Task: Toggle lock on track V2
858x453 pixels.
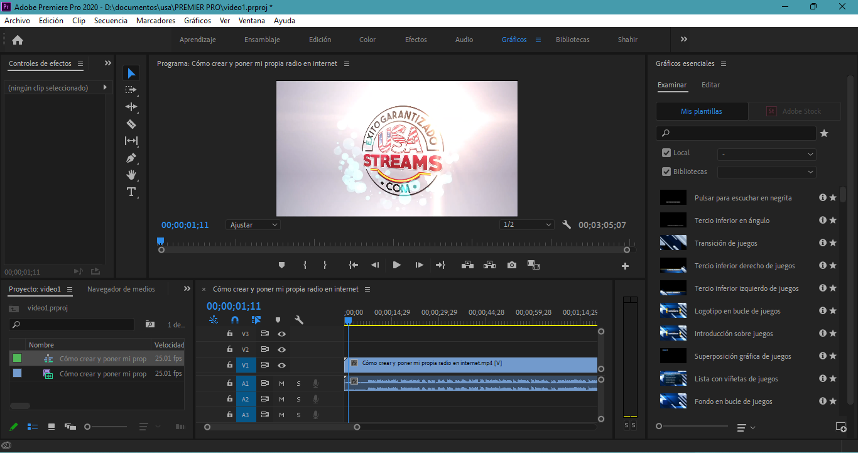Action: pyautogui.click(x=230, y=349)
